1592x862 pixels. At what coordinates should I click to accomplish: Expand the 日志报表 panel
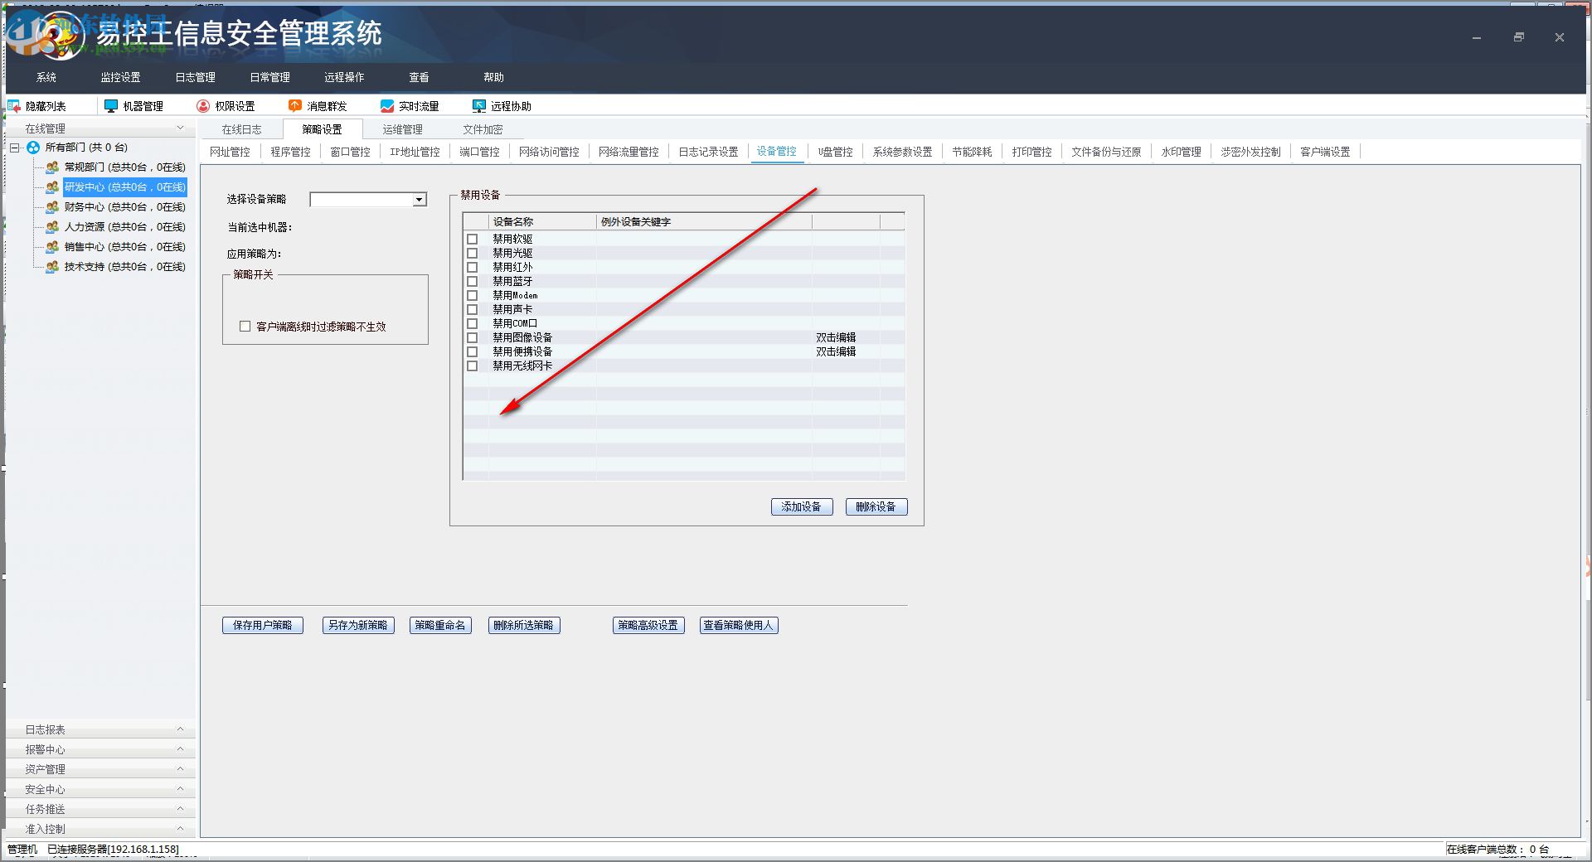tap(180, 729)
